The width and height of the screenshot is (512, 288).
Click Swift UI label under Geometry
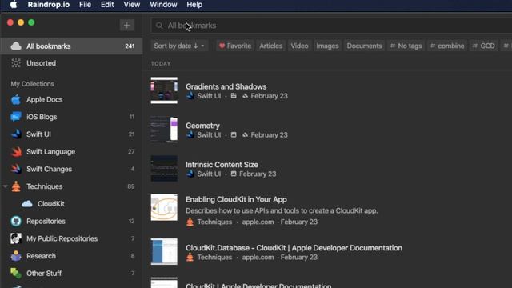click(x=209, y=135)
